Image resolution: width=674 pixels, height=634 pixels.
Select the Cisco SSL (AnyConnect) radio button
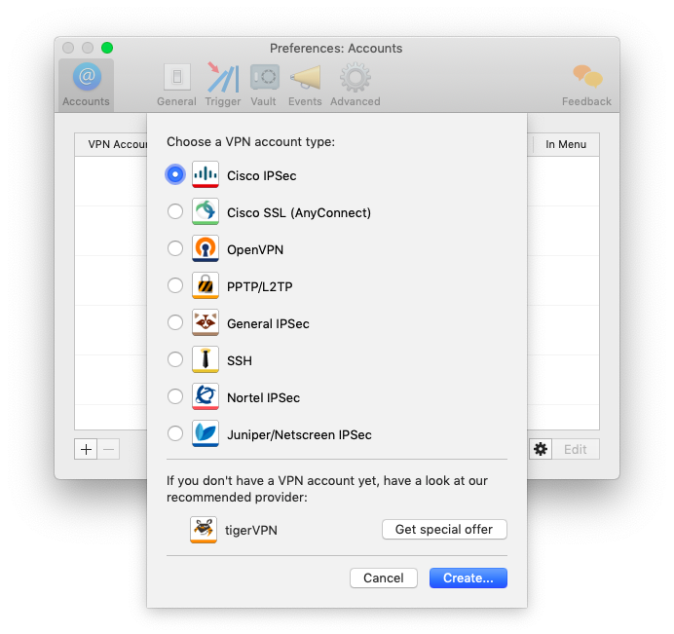(175, 211)
